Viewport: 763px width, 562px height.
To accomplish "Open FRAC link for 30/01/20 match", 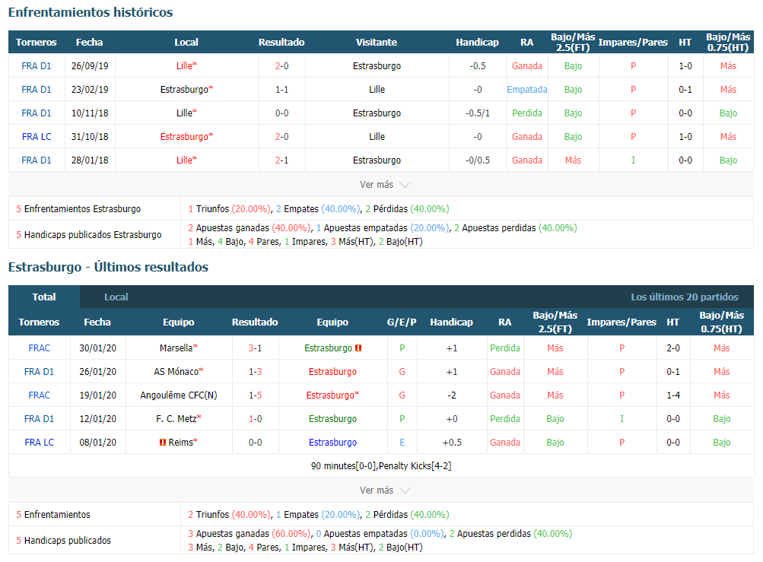I will tap(40, 348).
